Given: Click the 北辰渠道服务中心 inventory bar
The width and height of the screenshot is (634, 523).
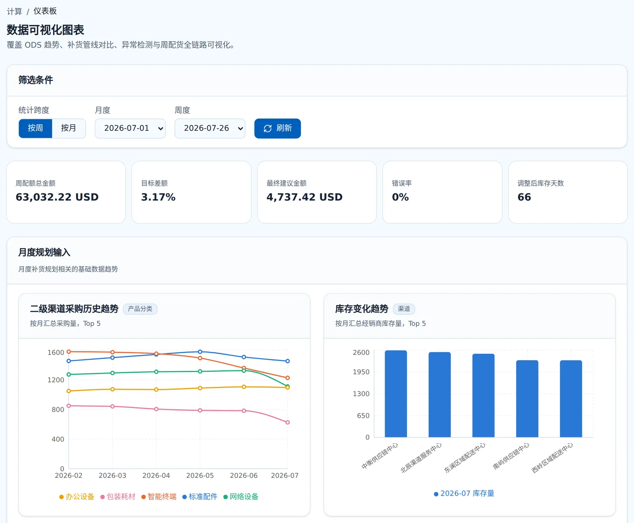Looking at the screenshot, I should (440, 395).
